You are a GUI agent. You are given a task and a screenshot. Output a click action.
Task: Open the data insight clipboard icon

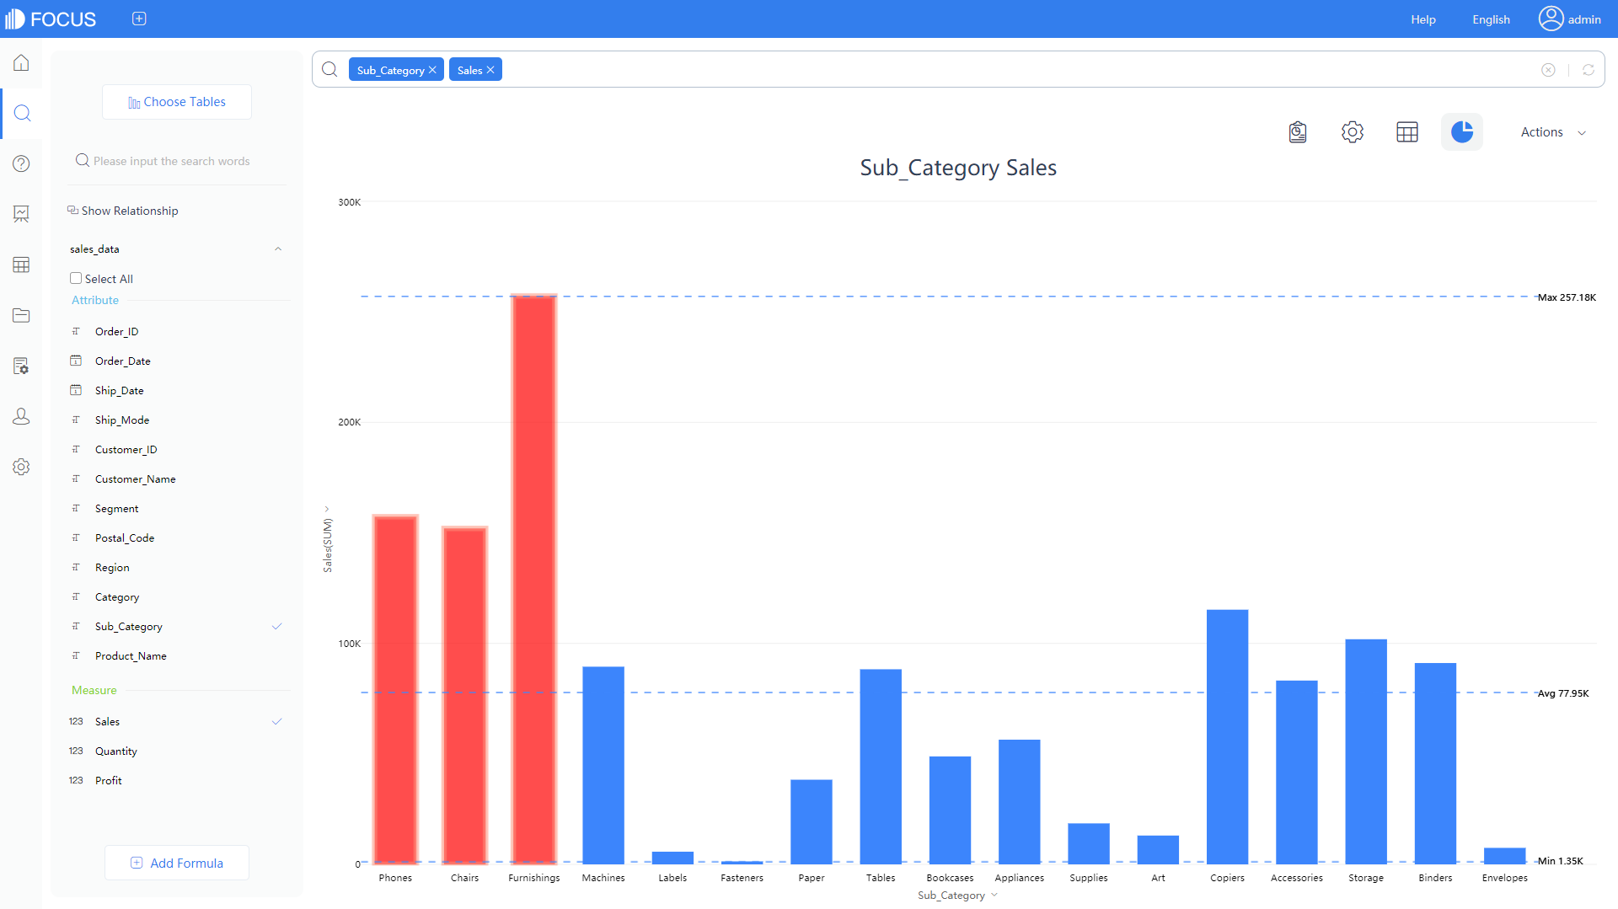pos(1298,132)
